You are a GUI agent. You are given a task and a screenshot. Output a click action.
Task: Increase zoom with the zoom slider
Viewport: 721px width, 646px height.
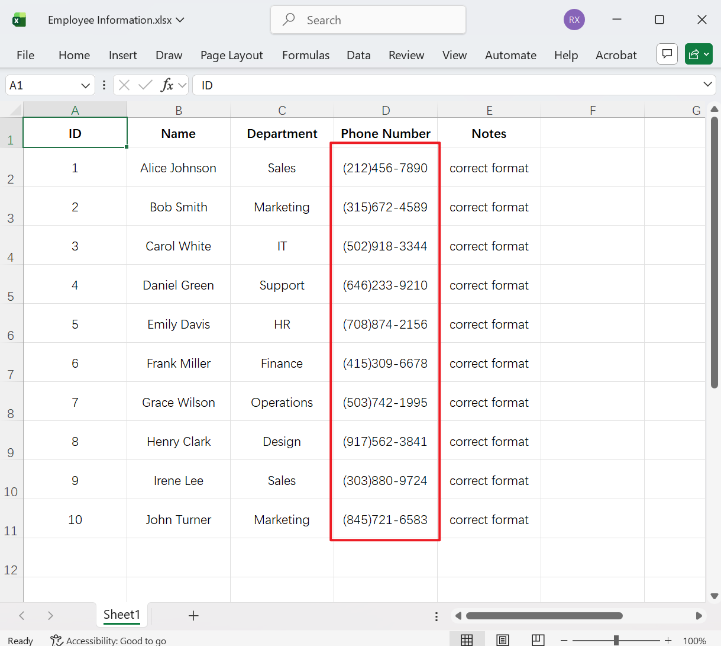pos(668,639)
